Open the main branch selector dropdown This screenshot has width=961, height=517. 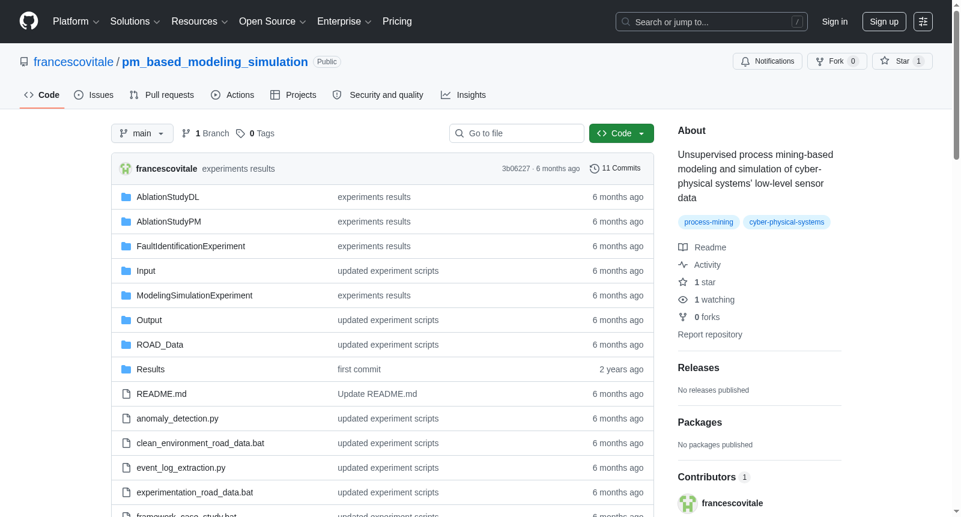(x=142, y=133)
